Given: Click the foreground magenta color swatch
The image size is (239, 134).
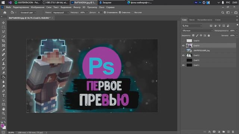Looking at the screenshot, I should coord(2,126).
